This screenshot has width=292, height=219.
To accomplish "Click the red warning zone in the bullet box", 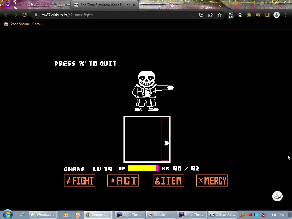I will pyautogui.click(x=165, y=139).
